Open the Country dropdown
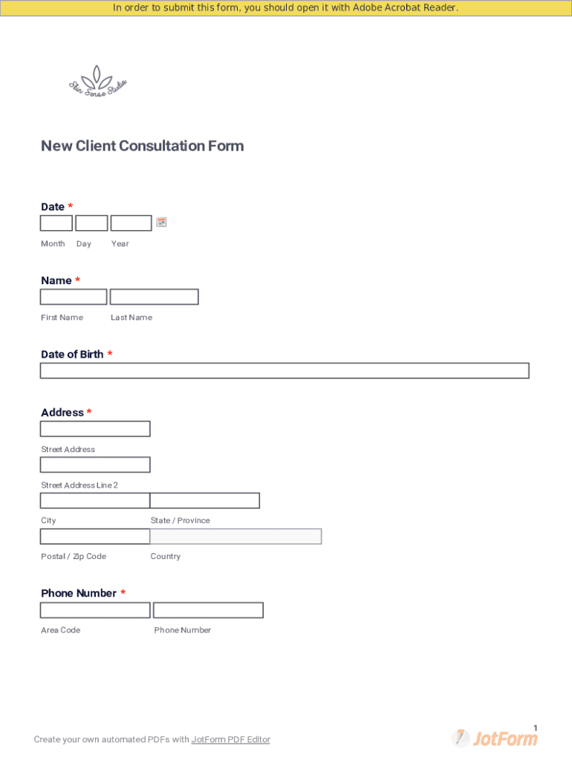Image resolution: width=572 pixels, height=760 pixels. click(236, 536)
